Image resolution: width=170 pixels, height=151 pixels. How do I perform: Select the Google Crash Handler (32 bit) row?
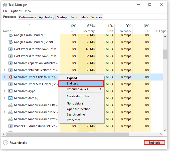coord(82,42)
